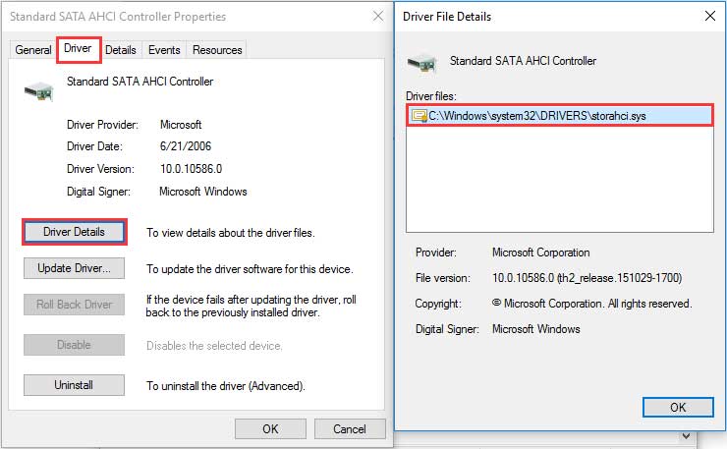Click the Driver files: label
This screenshot has width=727, height=449.
(x=430, y=96)
